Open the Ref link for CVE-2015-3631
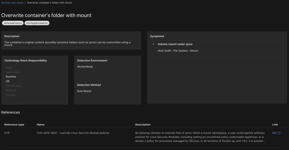Viewport: 289px width, 150px height. click(x=274, y=133)
